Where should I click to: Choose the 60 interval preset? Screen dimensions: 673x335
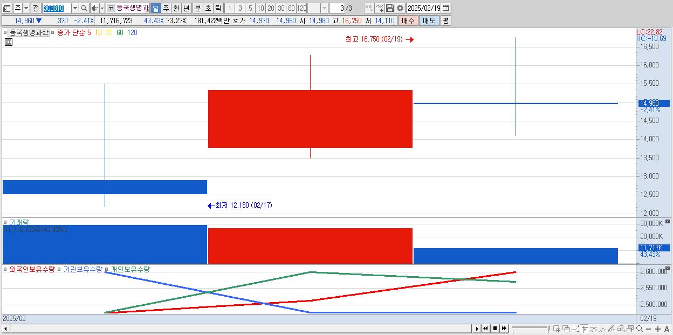click(x=291, y=8)
